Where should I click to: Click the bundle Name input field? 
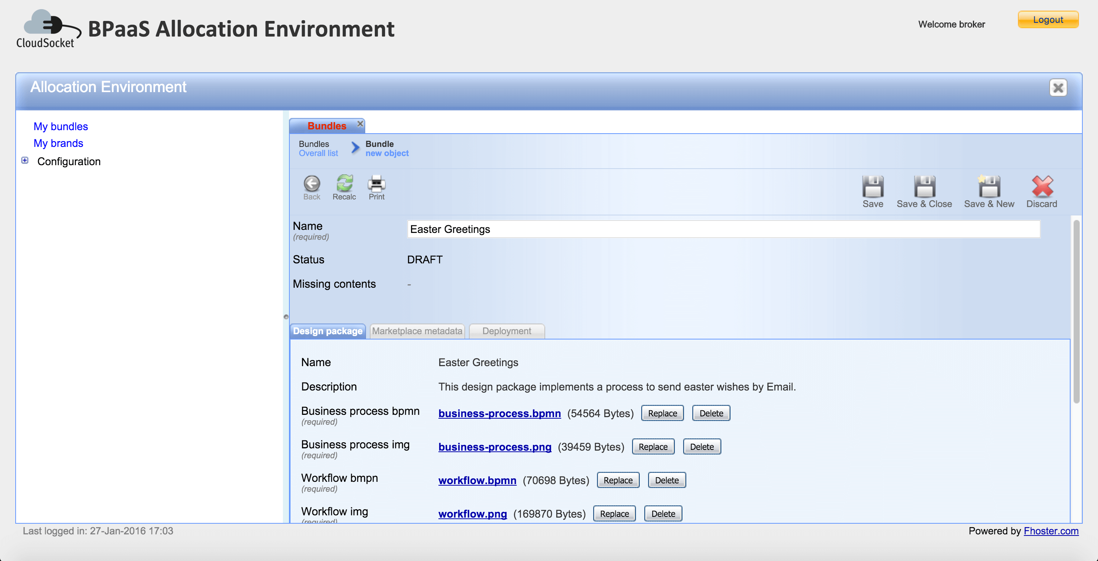point(723,229)
